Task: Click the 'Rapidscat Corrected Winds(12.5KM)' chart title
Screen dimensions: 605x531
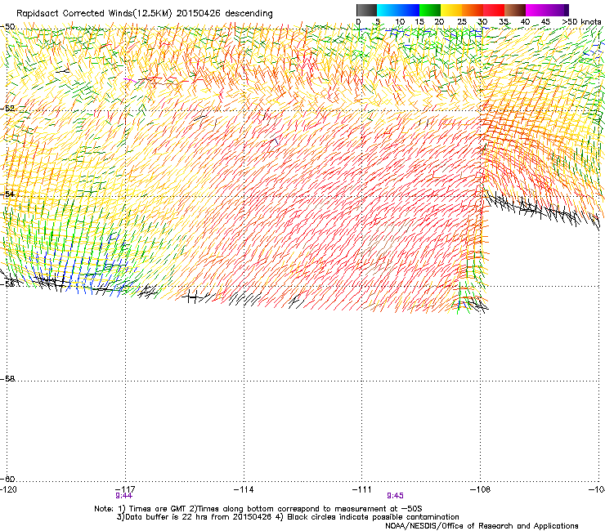Action: [94, 14]
